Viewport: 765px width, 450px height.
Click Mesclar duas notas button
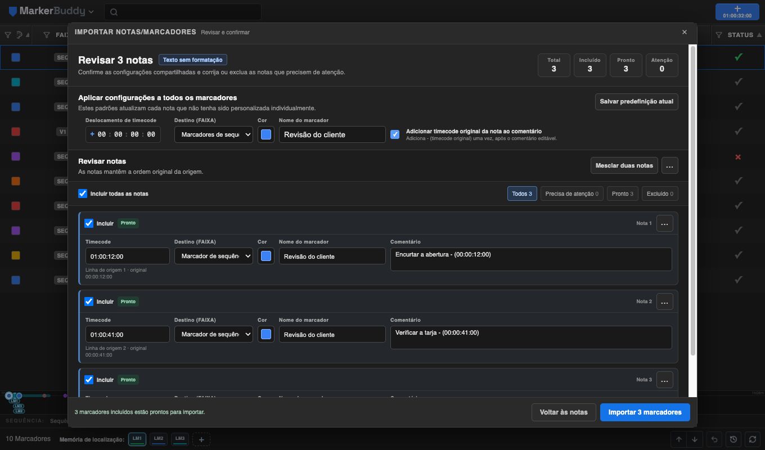coord(624,165)
